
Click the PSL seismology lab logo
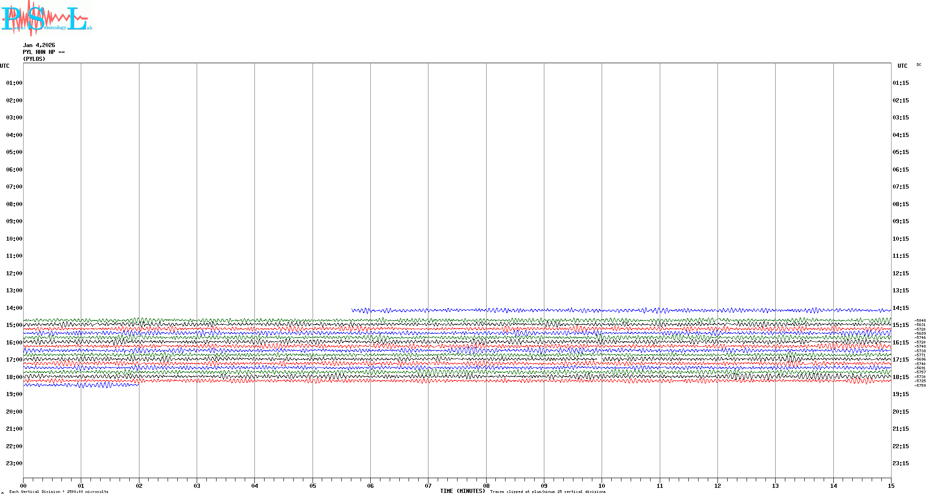pyautogui.click(x=46, y=18)
